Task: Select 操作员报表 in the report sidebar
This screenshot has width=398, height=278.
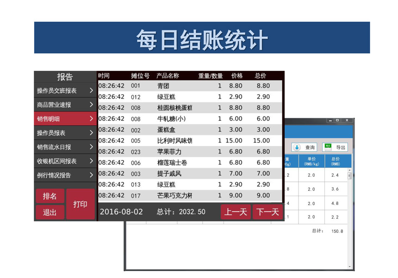Action: click(x=65, y=133)
